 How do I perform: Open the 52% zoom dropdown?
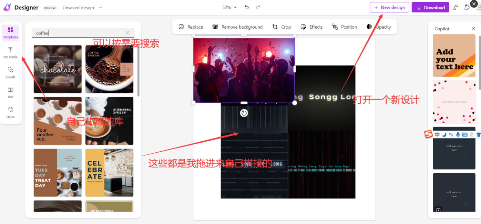click(230, 7)
